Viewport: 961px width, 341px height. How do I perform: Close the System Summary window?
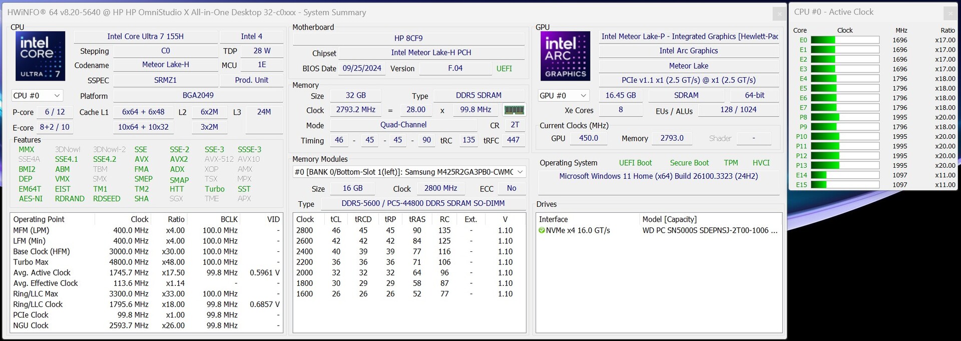tap(779, 14)
